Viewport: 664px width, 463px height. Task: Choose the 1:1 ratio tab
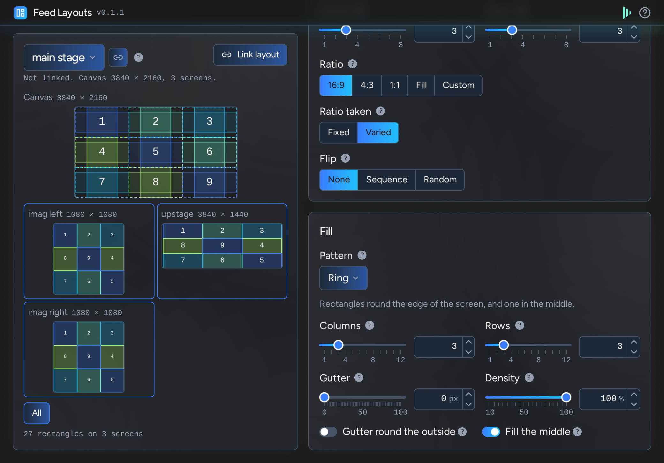pos(395,85)
